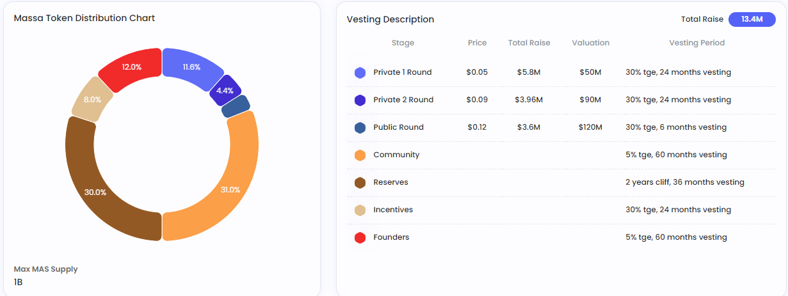Viewport: 788px width, 296px height.
Task: Click the red Founders hexagon icon
Action: pos(360,237)
